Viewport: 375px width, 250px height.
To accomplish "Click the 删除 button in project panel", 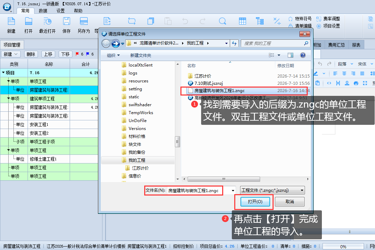I will pos(31,54).
